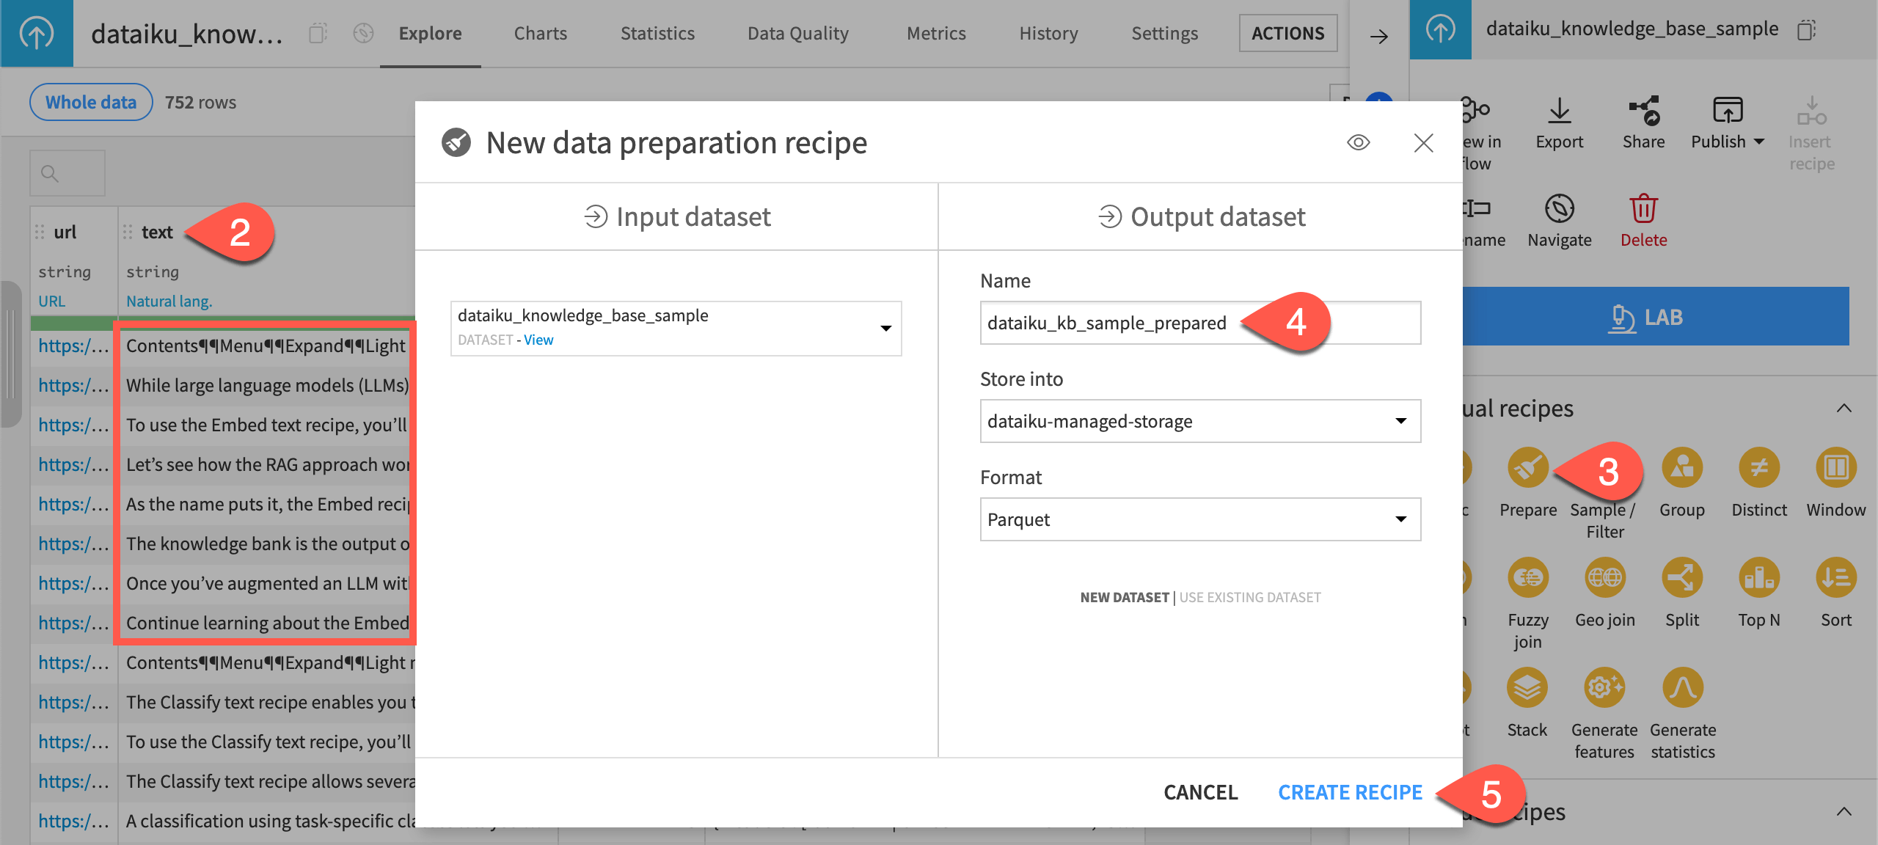Toggle the recipe preview eye icon

(1359, 142)
